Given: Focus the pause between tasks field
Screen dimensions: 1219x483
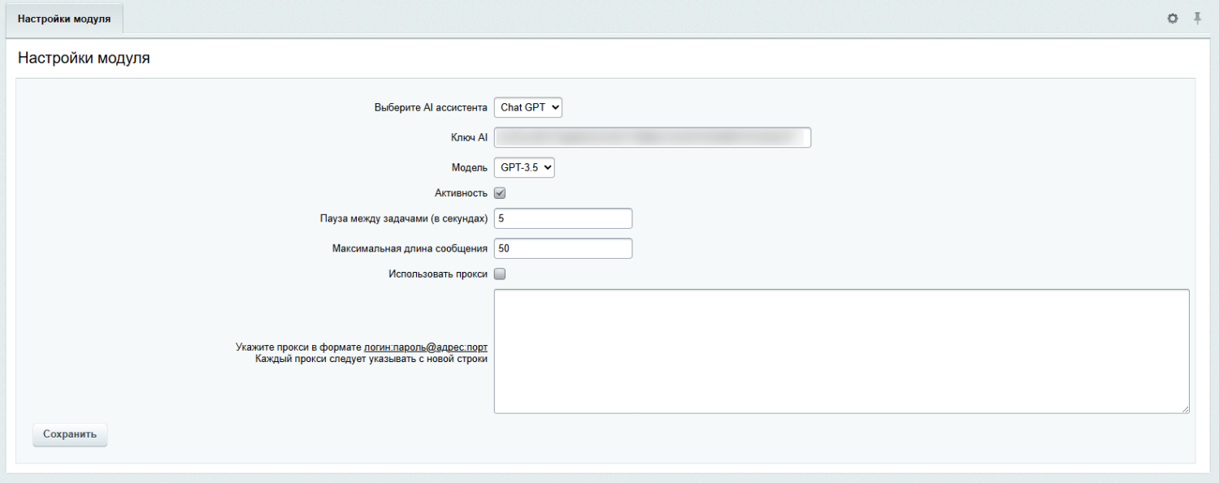Looking at the screenshot, I should (563, 218).
